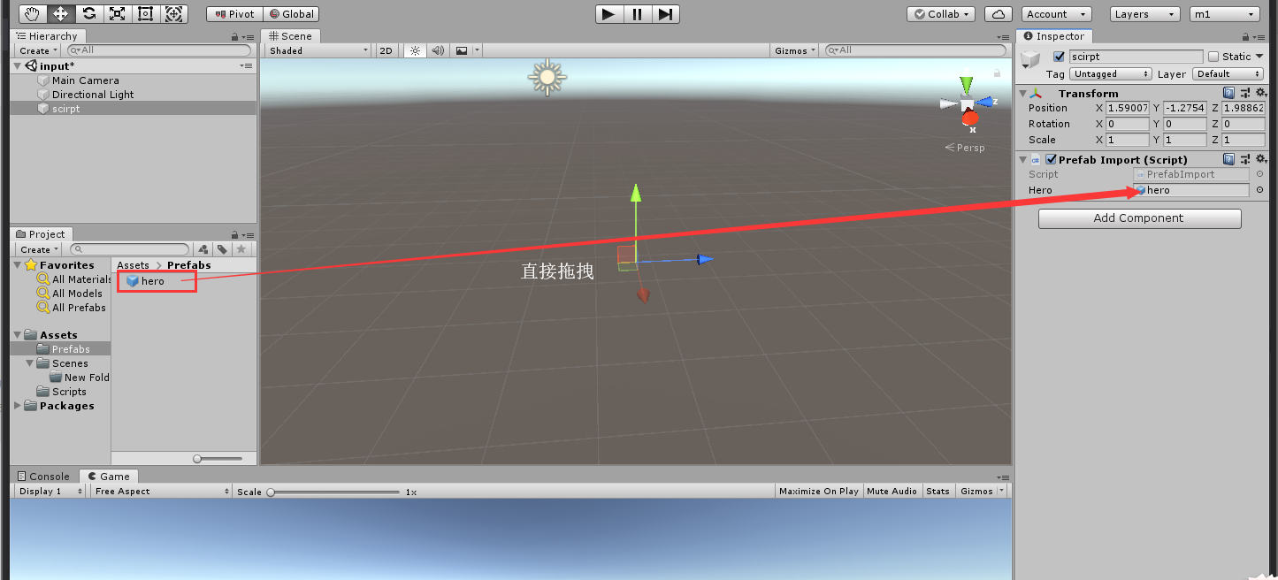Open Prefab Import script help icon
Viewport: 1278px width, 580px height.
tap(1228, 159)
